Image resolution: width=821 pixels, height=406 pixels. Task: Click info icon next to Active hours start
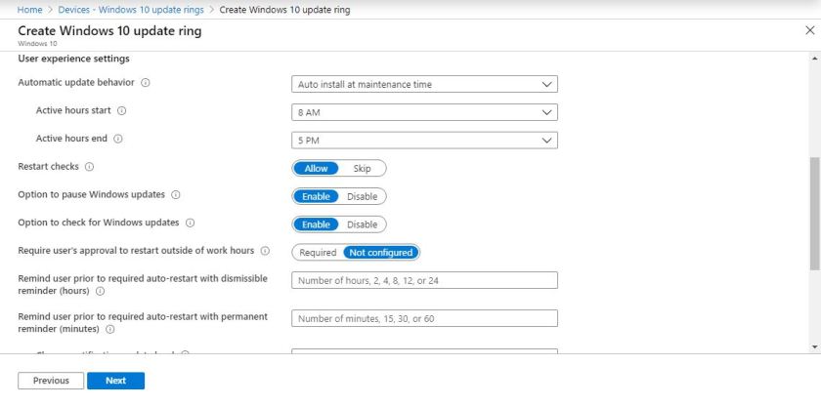122,111
